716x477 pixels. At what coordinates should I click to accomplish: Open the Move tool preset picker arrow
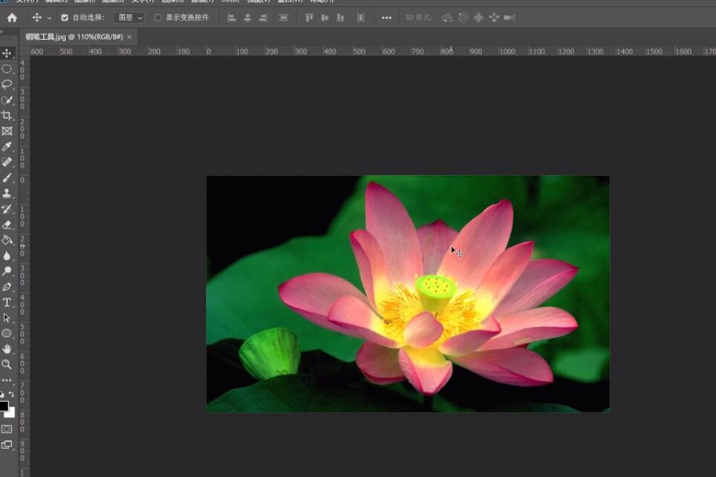coord(49,18)
